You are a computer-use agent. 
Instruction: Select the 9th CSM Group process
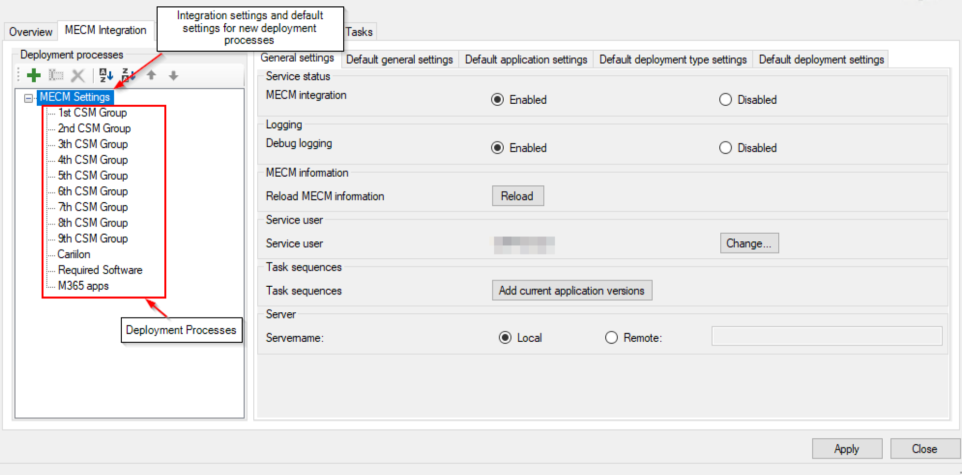[x=93, y=238]
